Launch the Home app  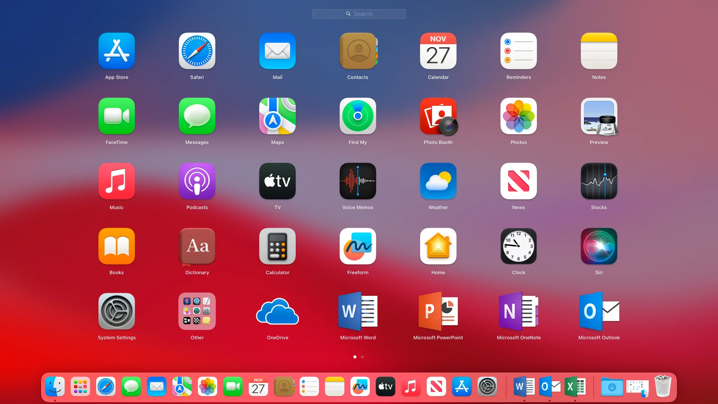(x=438, y=246)
